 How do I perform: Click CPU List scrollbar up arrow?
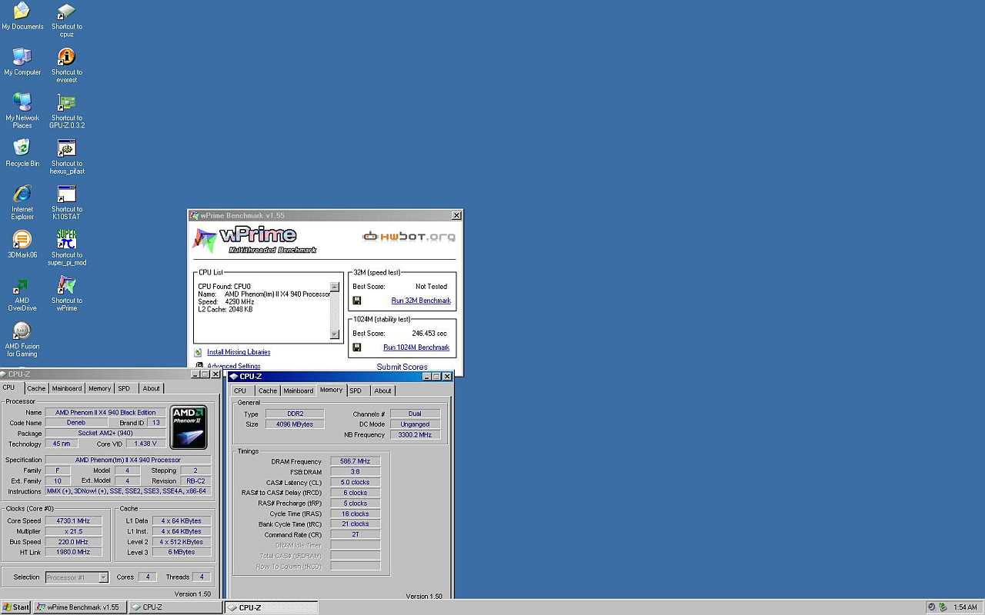coord(335,287)
